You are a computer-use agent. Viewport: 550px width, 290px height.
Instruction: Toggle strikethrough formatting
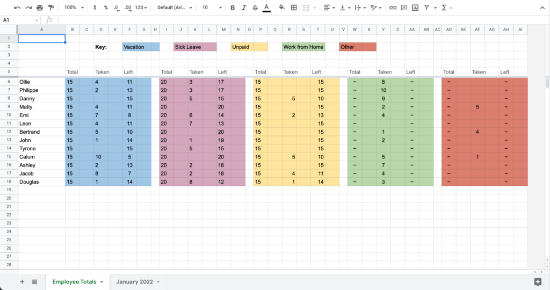(x=255, y=8)
